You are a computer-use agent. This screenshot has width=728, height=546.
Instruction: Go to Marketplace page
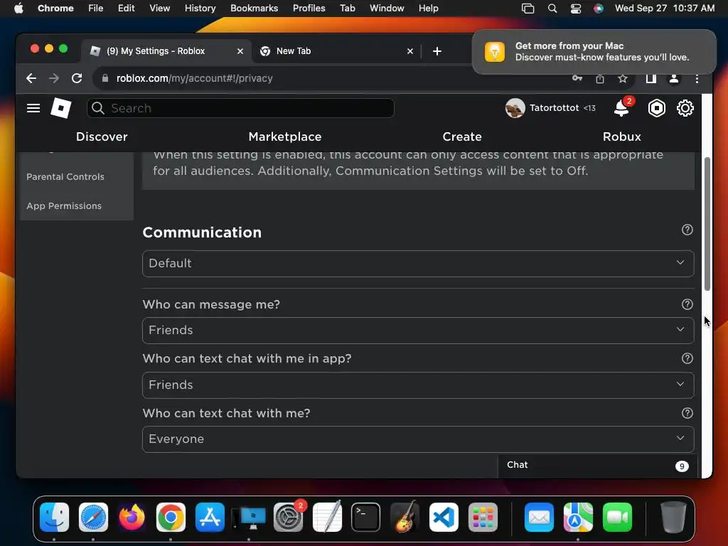click(x=285, y=136)
